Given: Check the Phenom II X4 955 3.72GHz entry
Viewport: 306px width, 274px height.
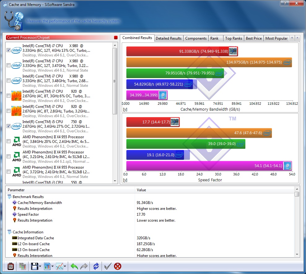Looking at the screenshot, I should click(8, 172).
